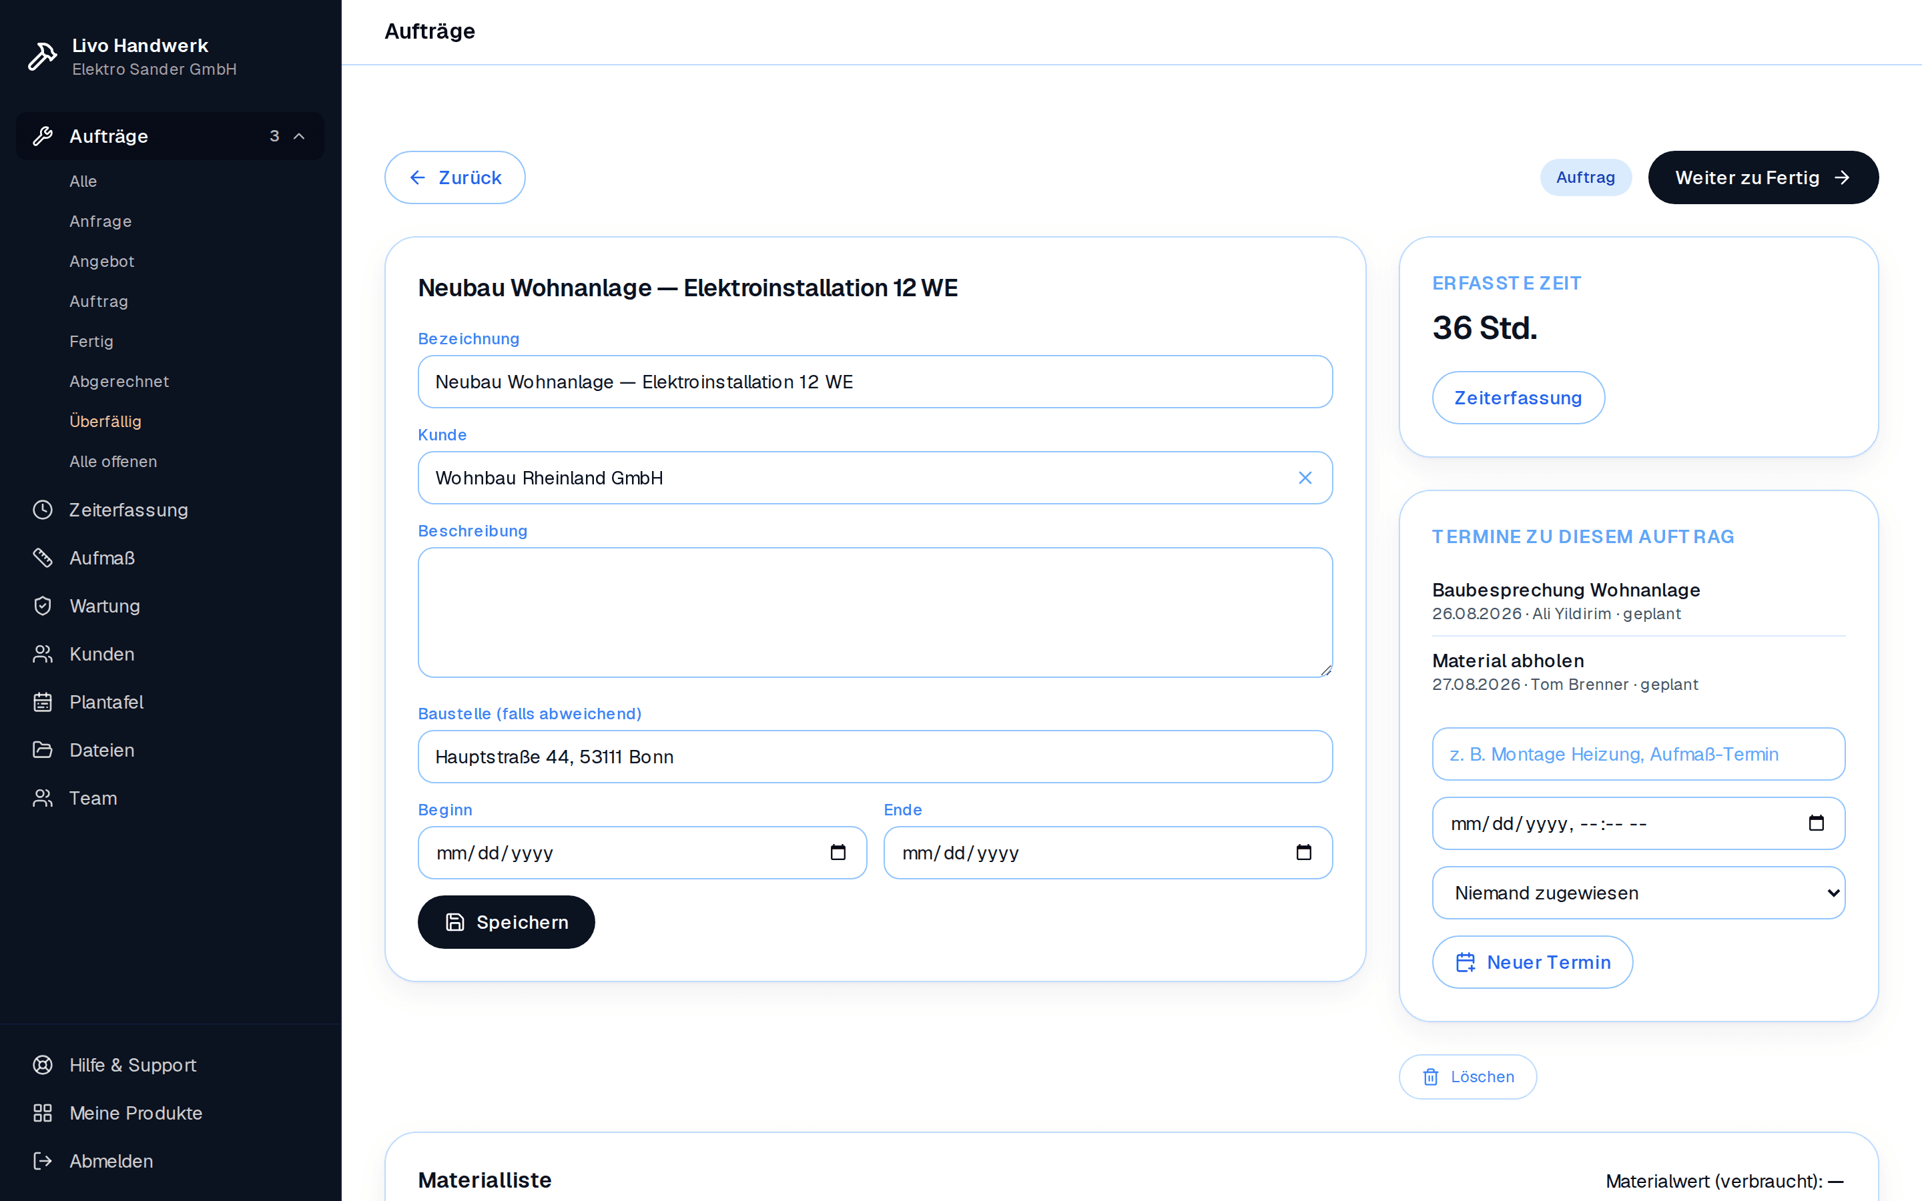Click the Aufträge wrench icon in sidebar
The image size is (1922, 1201).
point(43,136)
